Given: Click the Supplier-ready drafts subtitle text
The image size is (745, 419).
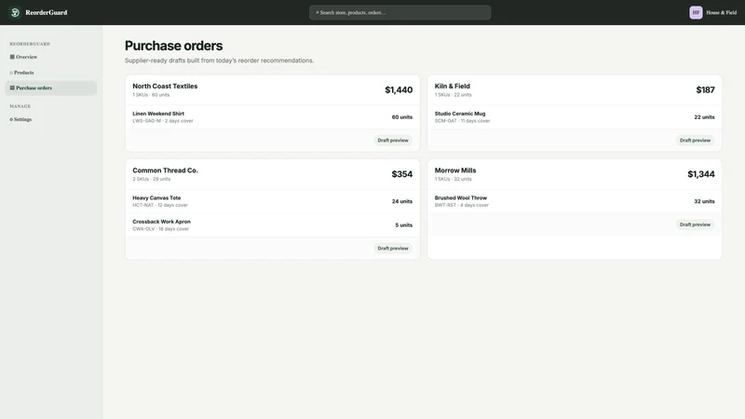Looking at the screenshot, I should (219, 61).
